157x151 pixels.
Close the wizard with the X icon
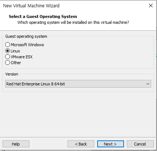pyautogui.click(x=151, y=5)
